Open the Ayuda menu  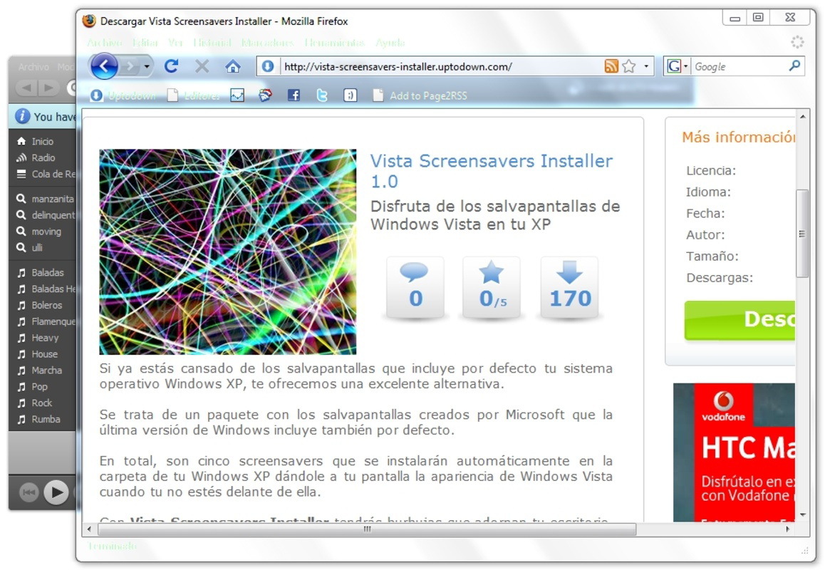390,43
